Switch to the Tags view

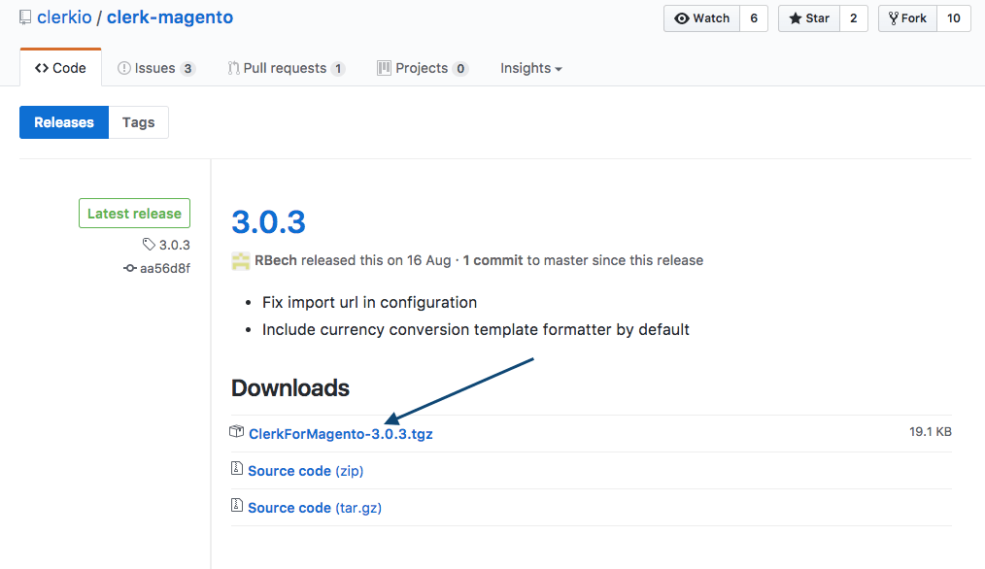tap(138, 121)
